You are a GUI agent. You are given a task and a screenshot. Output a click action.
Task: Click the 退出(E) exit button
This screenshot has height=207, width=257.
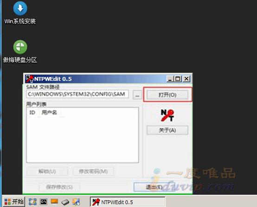[154, 187]
